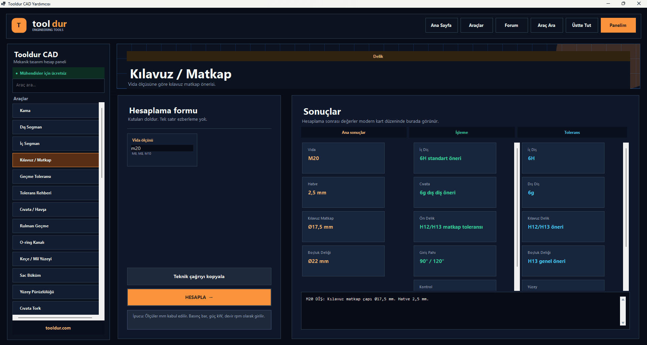Toggle Üstte Tut always-on-top
Viewport: 647px width, 345px height.
click(582, 25)
